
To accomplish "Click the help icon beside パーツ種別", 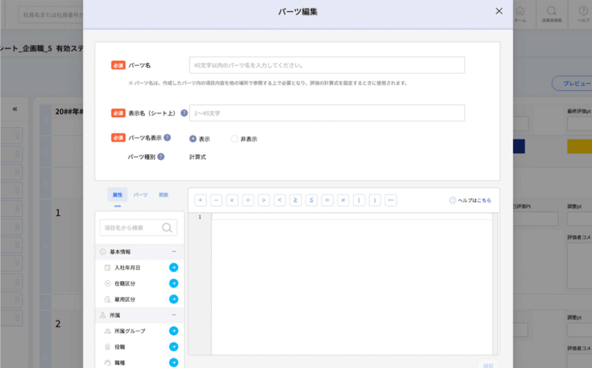I will 160,157.
